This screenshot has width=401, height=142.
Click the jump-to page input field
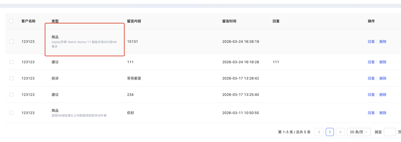click(390, 132)
